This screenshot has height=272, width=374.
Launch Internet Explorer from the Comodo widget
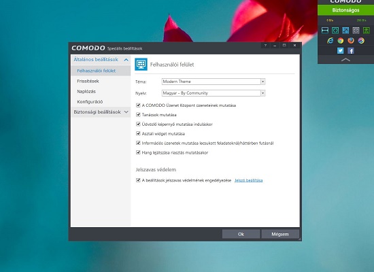click(x=330, y=41)
